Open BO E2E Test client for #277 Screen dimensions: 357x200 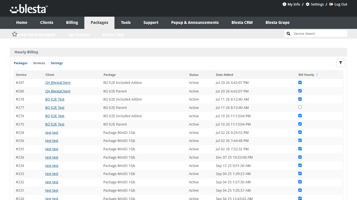click(x=55, y=107)
